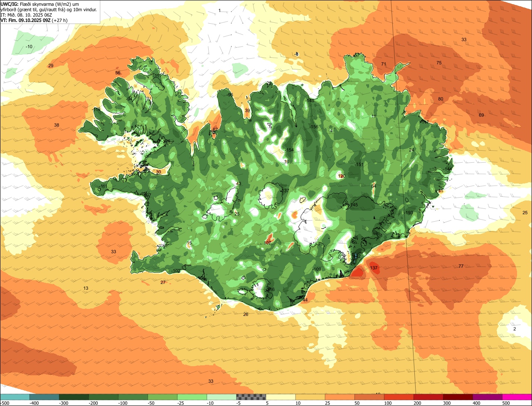This screenshot has height=406, width=532.
Task: Pick the light orange swatch between 10 and 25
Action: point(310,397)
